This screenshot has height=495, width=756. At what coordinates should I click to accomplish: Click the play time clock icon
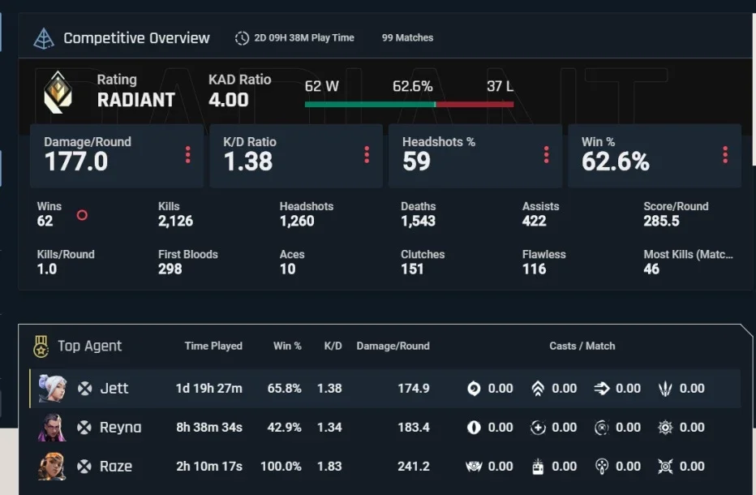[x=242, y=38]
